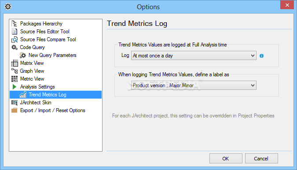Confirm settings with OK button
Viewport: 297px width, 170px height.
coord(226,159)
